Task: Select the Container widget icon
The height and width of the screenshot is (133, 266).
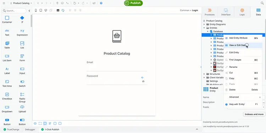Action: point(7,18)
